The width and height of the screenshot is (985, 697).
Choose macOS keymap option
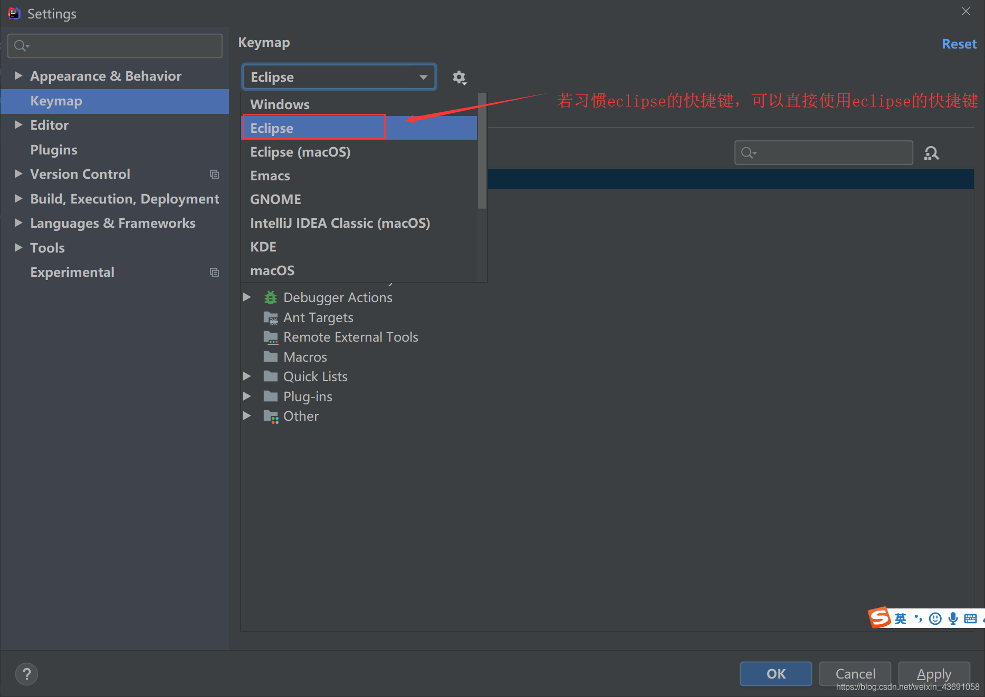tap(359, 270)
